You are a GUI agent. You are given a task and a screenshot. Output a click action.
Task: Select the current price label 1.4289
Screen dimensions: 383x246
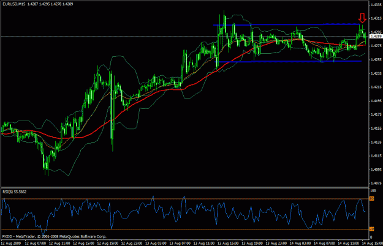(376, 36)
